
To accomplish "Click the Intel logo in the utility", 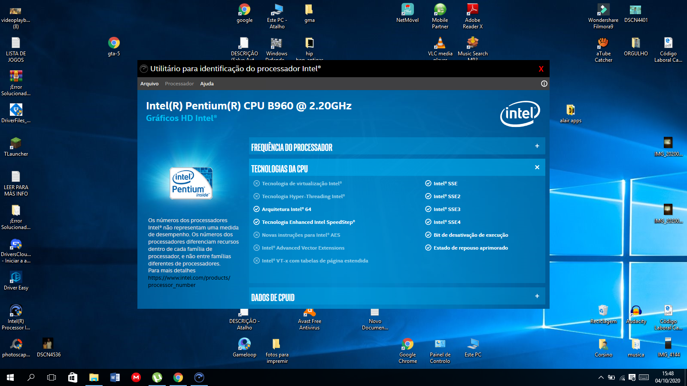I will coord(520,114).
